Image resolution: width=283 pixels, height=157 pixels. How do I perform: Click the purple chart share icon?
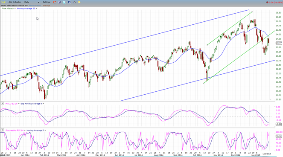click(x=59, y=2)
